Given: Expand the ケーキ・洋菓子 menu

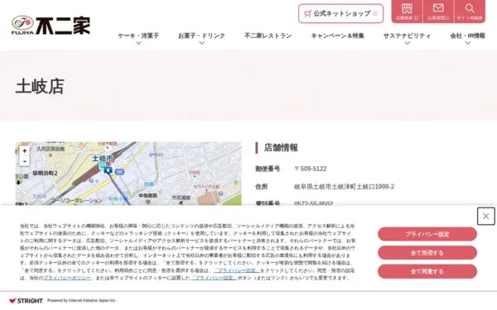Looking at the screenshot, I should pos(138,38).
